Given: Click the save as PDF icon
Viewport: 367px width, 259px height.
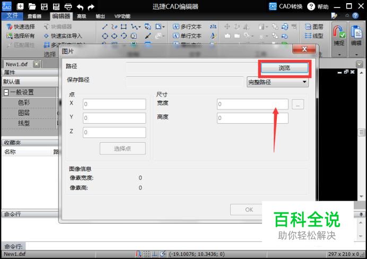Looking at the screenshot, I should [x=56, y=6].
